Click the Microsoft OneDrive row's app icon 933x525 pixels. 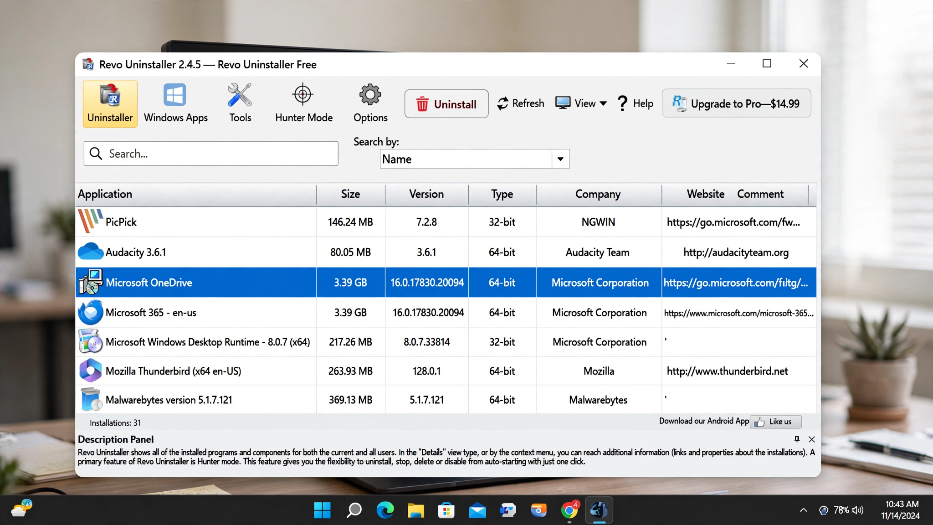coord(91,282)
